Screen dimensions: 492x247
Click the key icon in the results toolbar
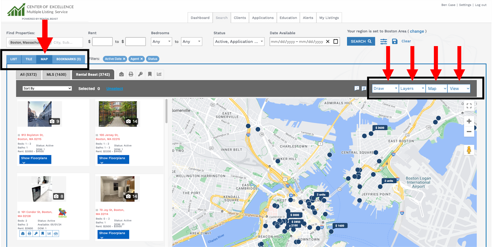[140, 74]
